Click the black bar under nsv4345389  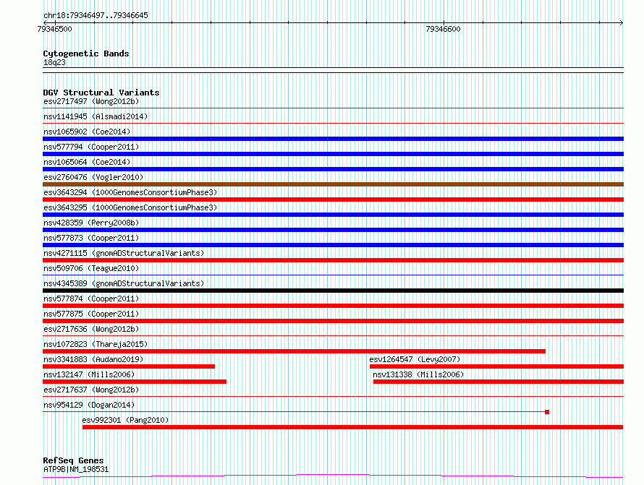333,291
